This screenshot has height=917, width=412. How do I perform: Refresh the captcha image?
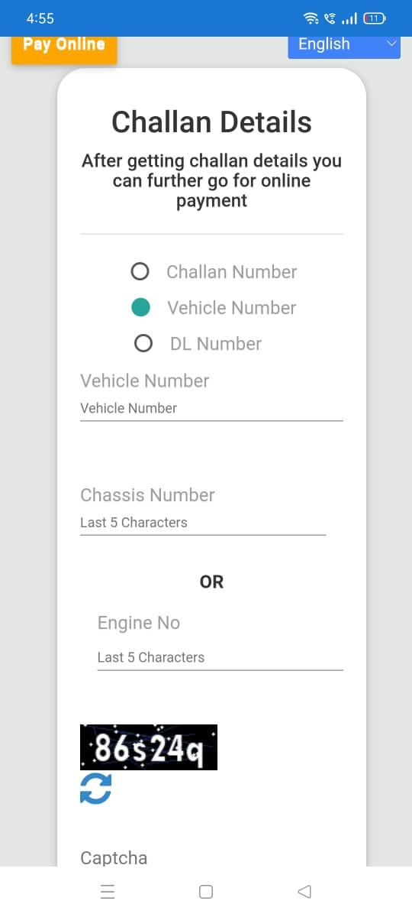[95, 789]
